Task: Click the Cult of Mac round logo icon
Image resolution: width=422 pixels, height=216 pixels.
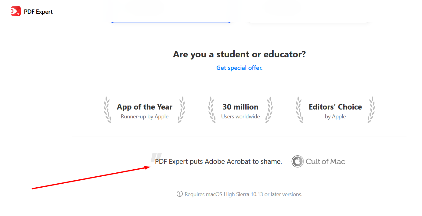Action: (298, 161)
